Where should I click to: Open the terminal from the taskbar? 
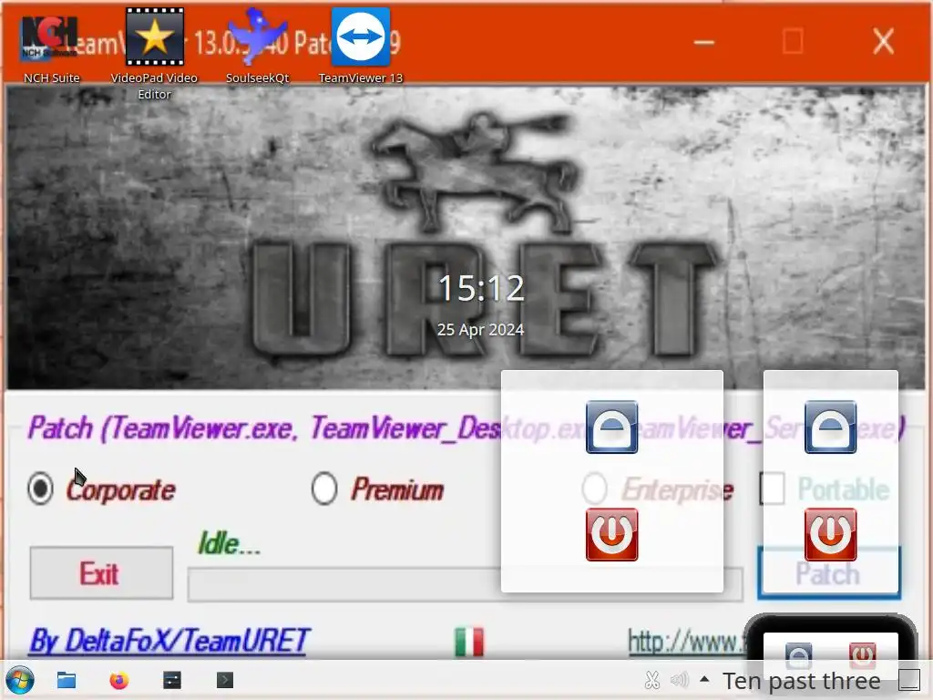tap(225, 680)
